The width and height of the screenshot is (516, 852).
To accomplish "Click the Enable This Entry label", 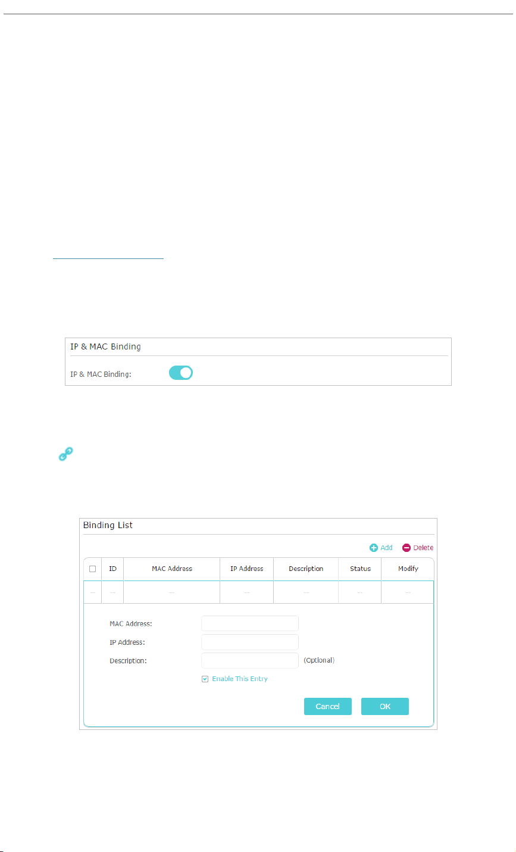I will pos(240,679).
